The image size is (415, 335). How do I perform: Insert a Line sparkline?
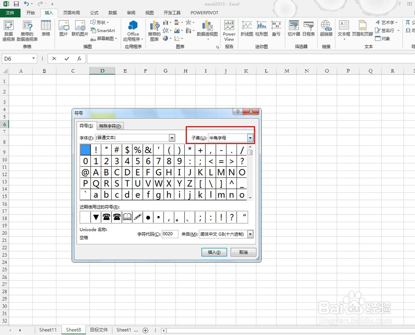[x=247, y=28]
